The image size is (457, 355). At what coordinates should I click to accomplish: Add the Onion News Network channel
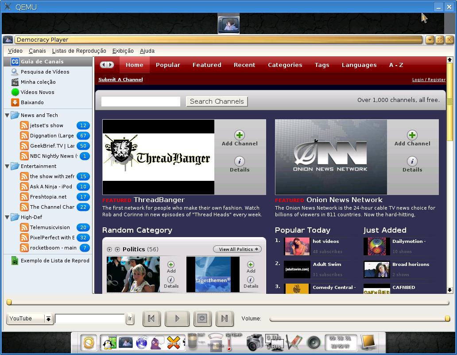412,138
